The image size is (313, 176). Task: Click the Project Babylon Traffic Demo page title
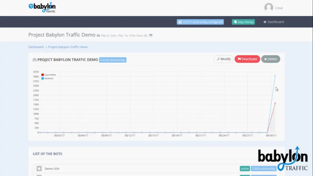(x=62, y=35)
